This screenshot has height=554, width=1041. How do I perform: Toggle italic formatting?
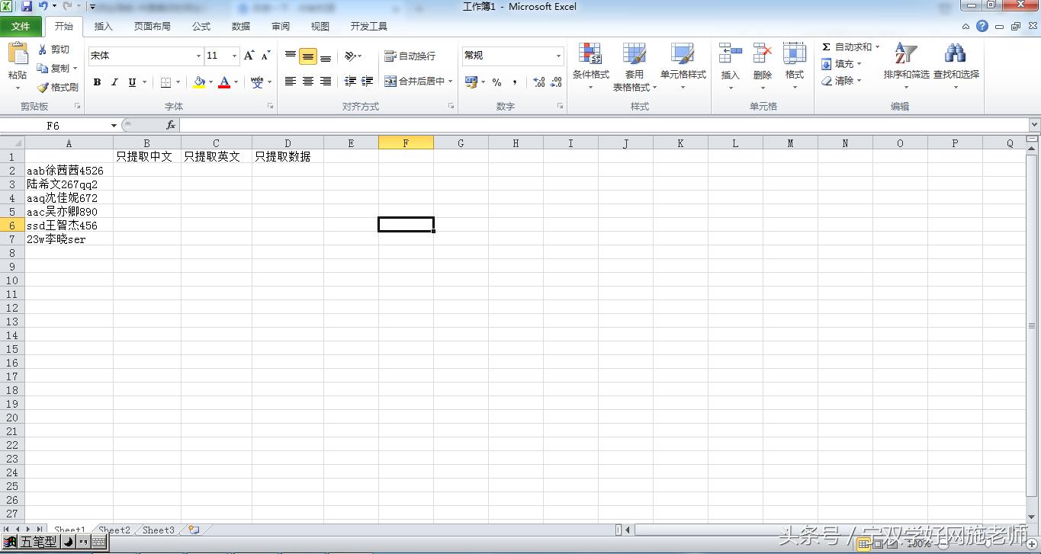114,82
